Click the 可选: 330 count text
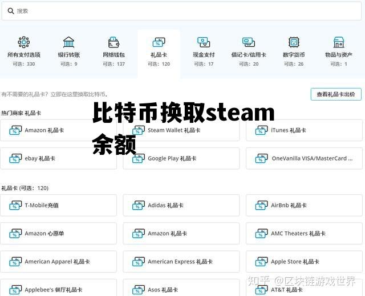Image resolution: width=365 pixels, height=296 pixels. (24, 64)
